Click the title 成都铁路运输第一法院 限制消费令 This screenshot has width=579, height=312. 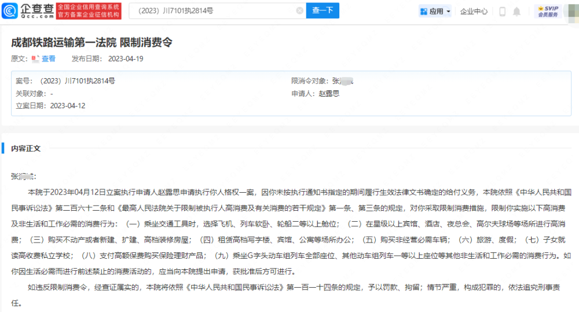pyautogui.click(x=91, y=42)
